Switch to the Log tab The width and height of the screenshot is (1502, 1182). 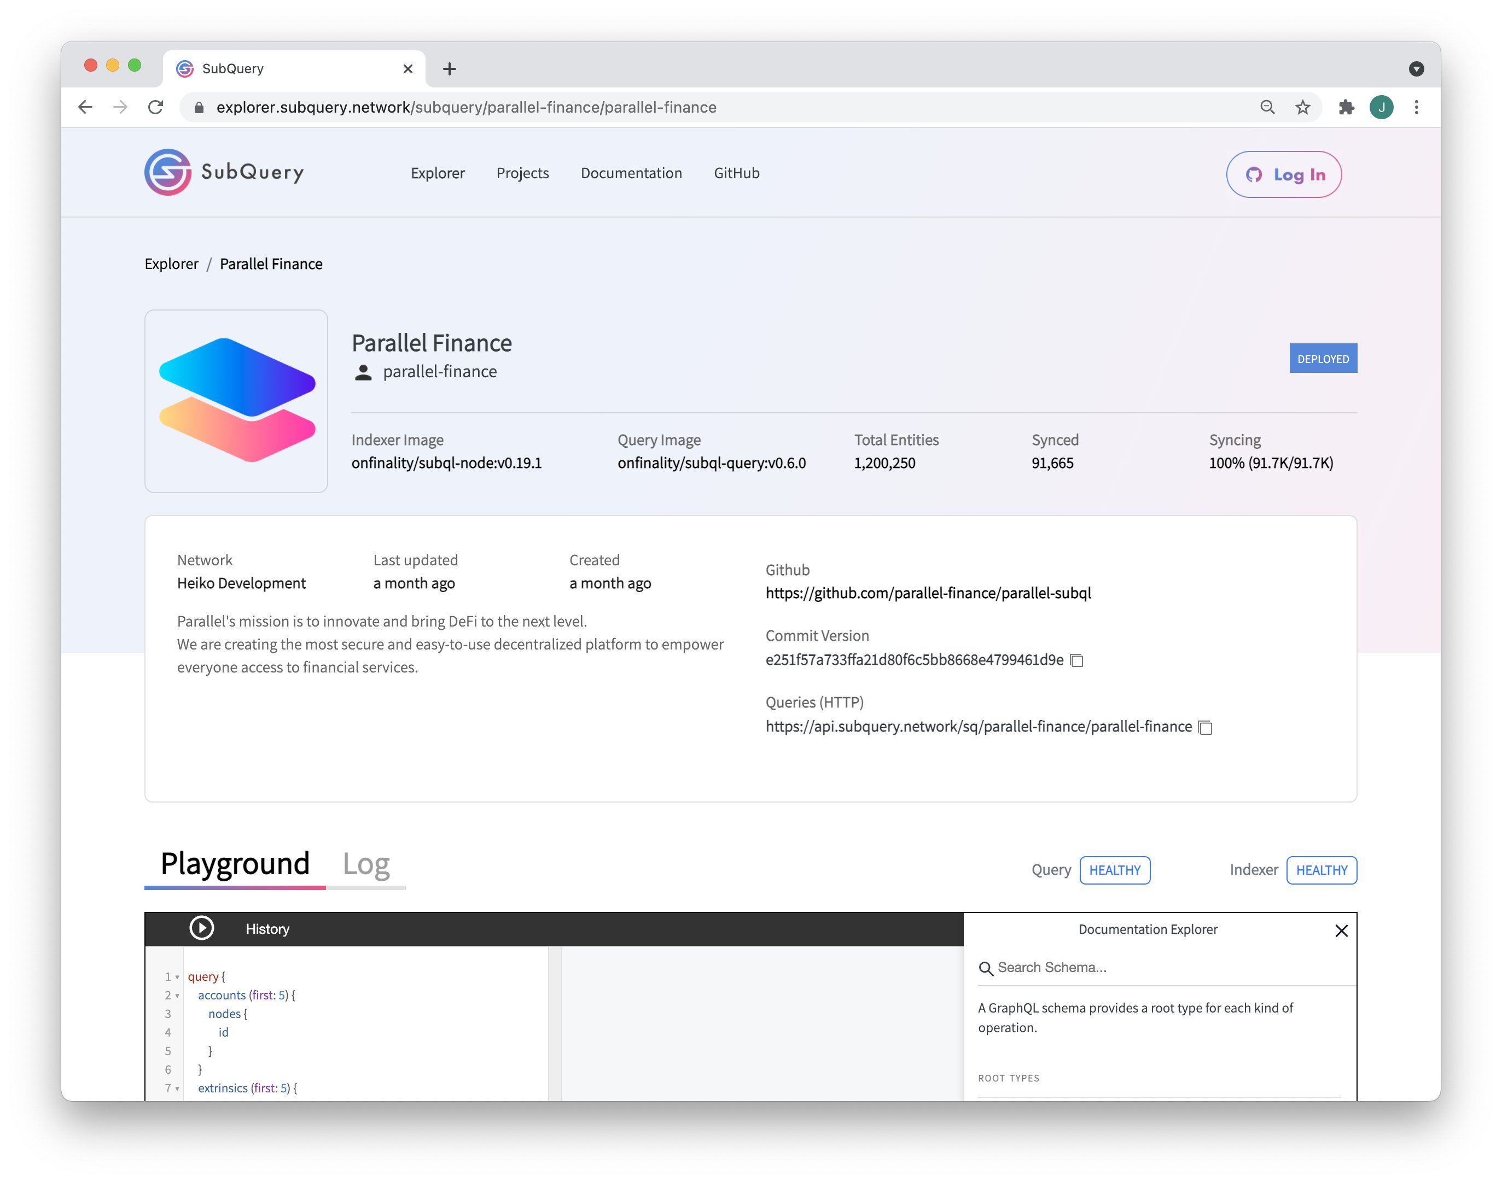point(366,864)
